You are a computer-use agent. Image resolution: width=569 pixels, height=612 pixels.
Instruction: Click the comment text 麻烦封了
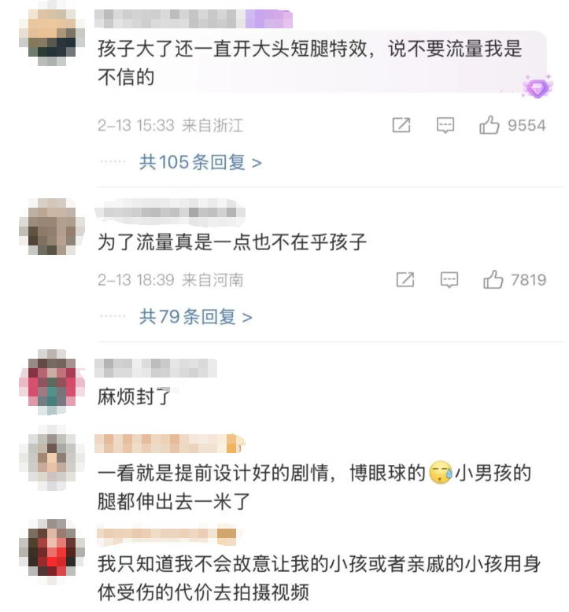(x=134, y=397)
